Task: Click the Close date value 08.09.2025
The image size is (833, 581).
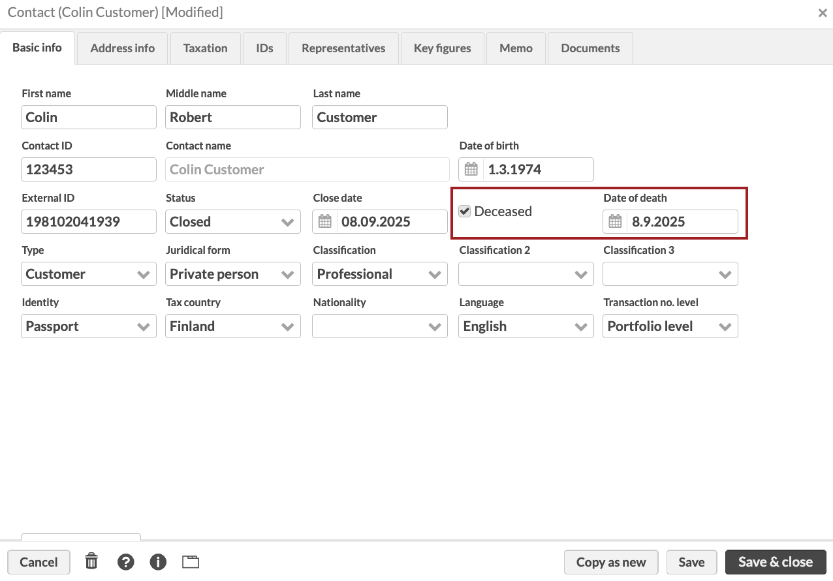Action: 375,222
